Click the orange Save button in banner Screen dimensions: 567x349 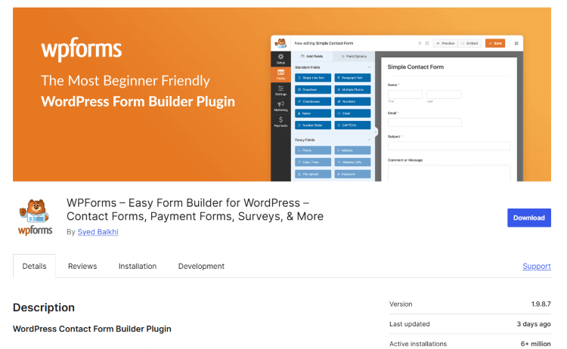pos(495,43)
